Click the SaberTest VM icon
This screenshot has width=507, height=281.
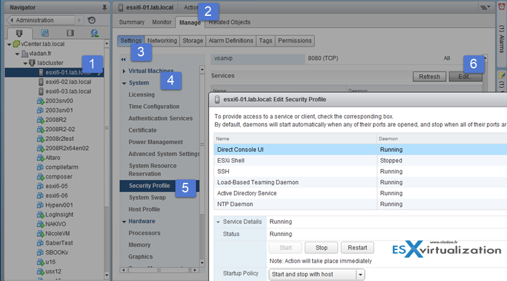[x=41, y=243]
